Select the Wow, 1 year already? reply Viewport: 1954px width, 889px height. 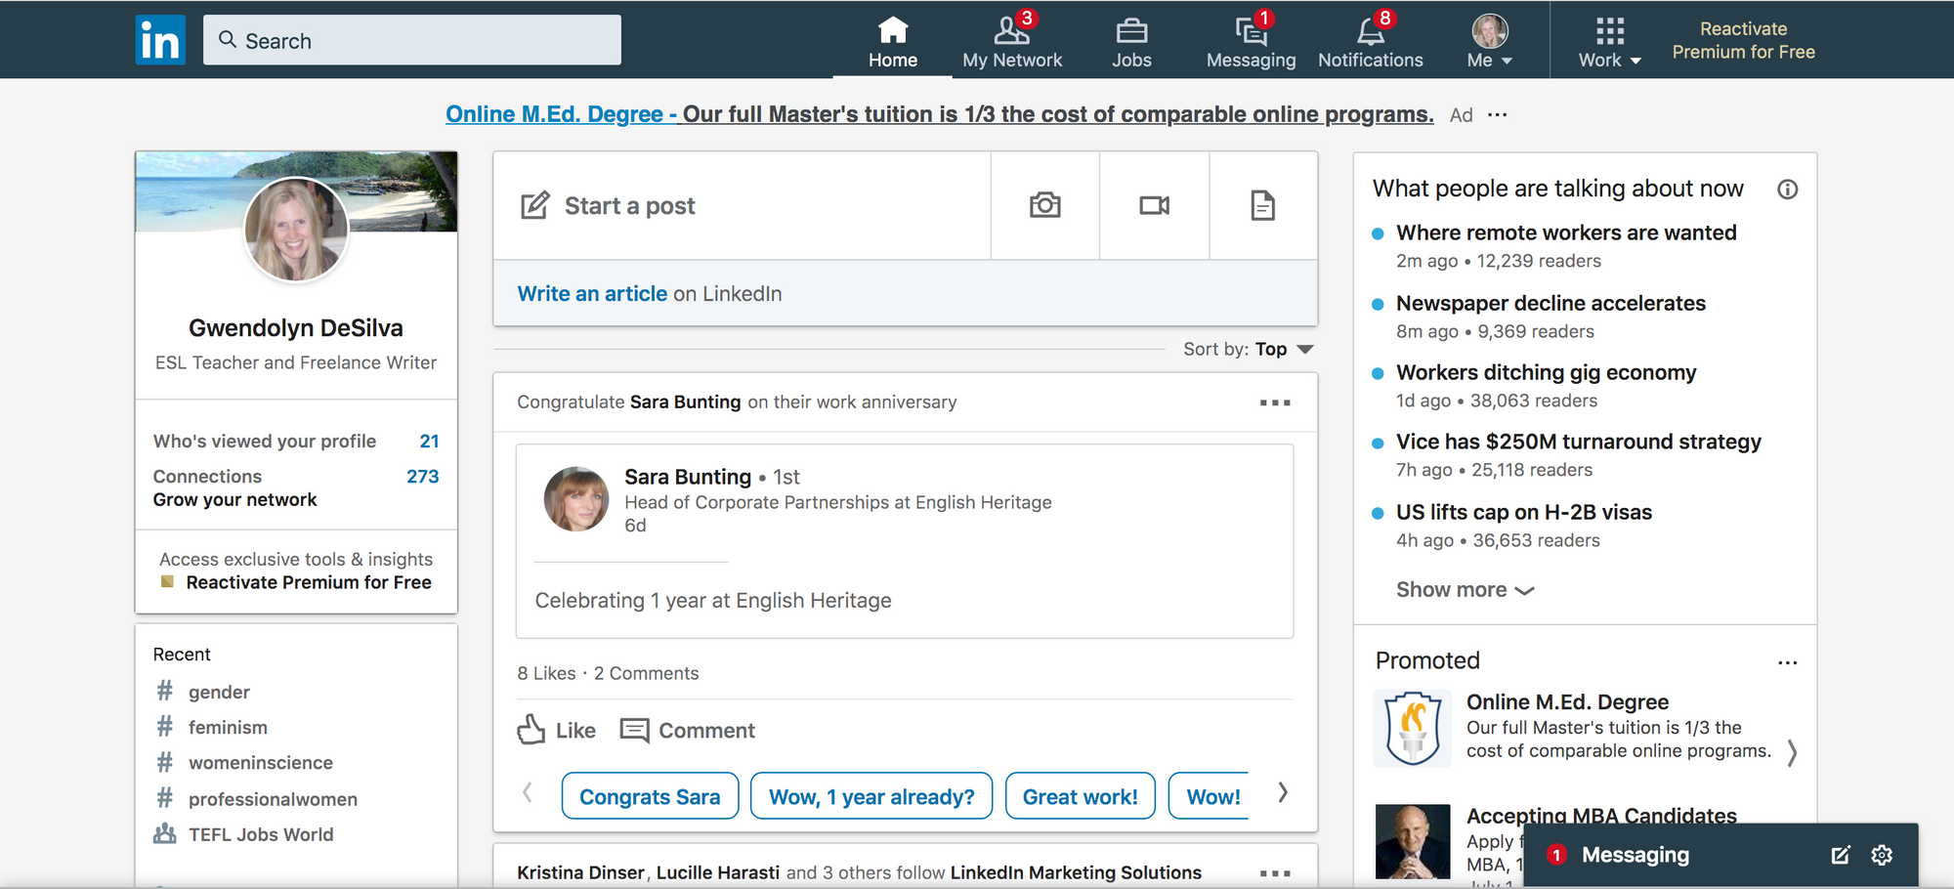871,796
